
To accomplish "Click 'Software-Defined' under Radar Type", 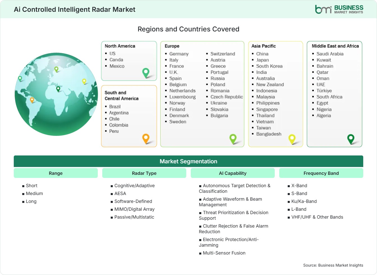I will point(133,201).
